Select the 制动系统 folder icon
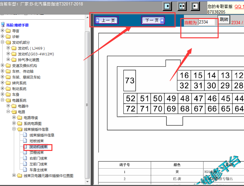244x186 pixels. [x=8, y=88]
